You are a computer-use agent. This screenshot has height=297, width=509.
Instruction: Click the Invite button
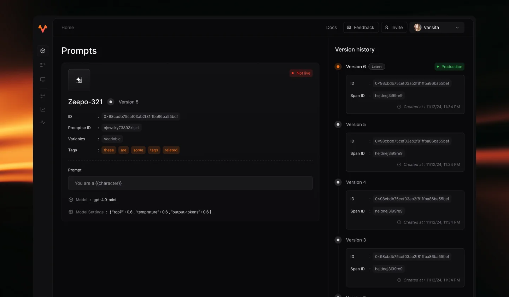click(x=394, y=28)
